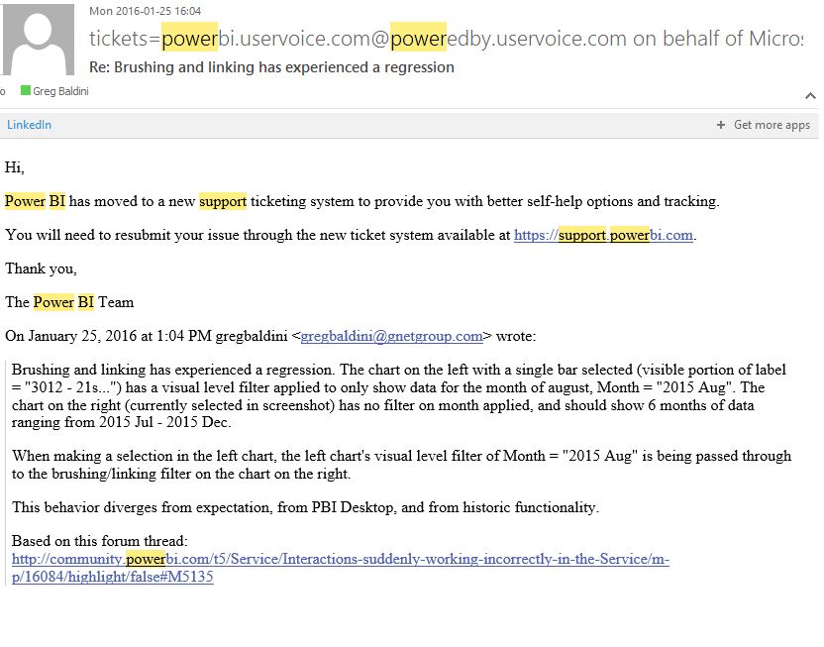Screen dimensions: 824x647
Task: Select the recipient name Greg Baldini
Action: pyautogui.click(x=60, y=91)
